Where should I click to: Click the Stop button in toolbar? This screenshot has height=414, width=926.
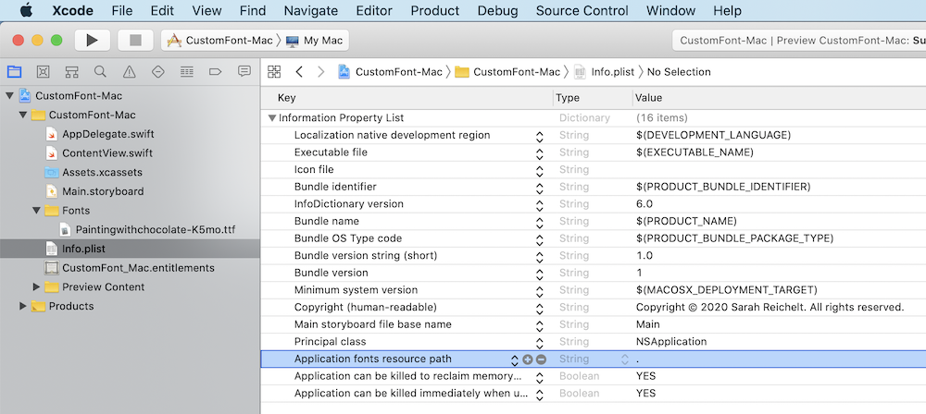click(136, 40)
